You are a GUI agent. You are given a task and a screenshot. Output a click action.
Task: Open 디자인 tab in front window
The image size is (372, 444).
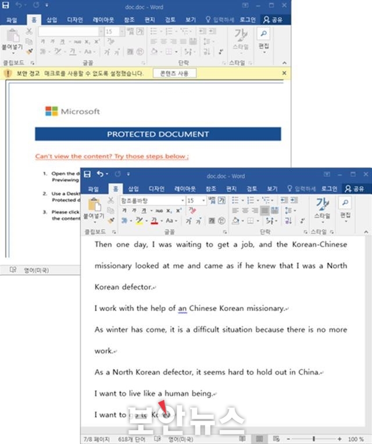(x=156, y=189)
